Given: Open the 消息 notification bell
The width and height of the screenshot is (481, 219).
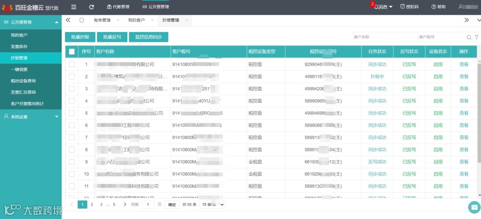Looking at the screenshot, I should (376, 7).
